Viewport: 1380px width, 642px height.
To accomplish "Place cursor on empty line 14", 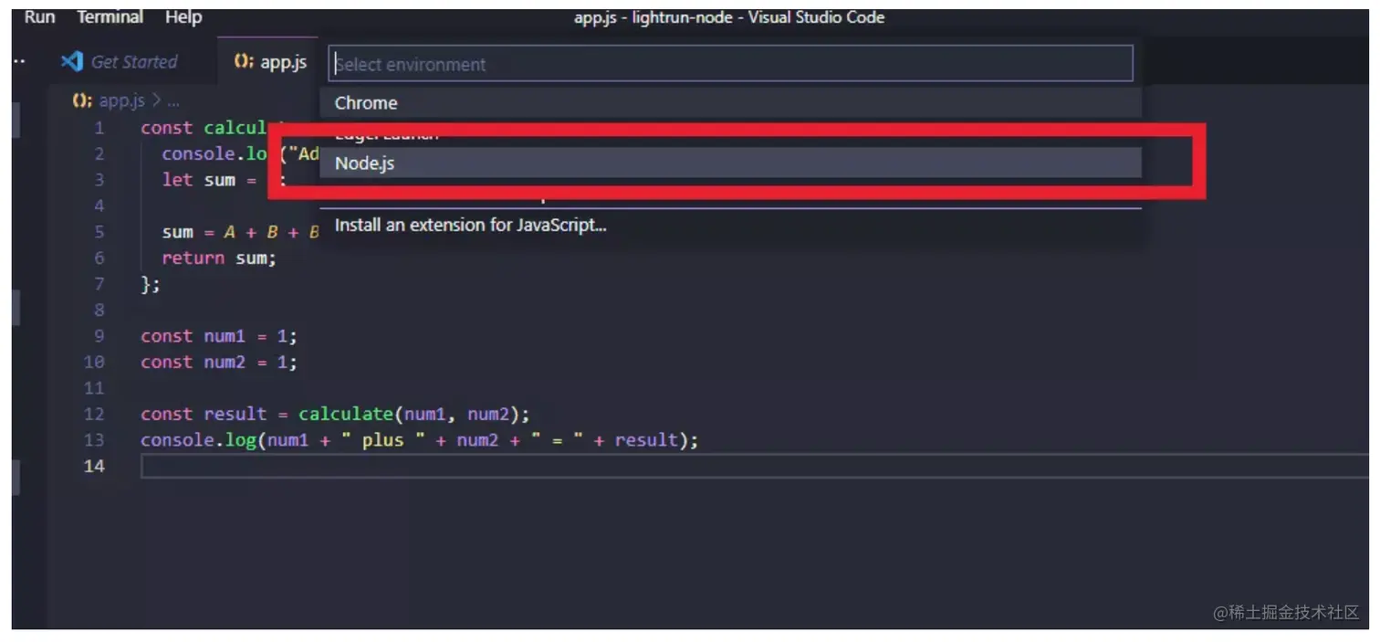I will (753, 466).
